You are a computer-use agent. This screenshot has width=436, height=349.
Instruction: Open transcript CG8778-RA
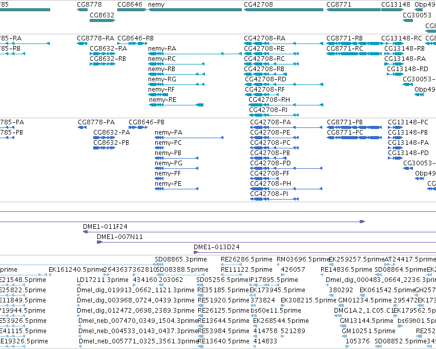[96, 38]
